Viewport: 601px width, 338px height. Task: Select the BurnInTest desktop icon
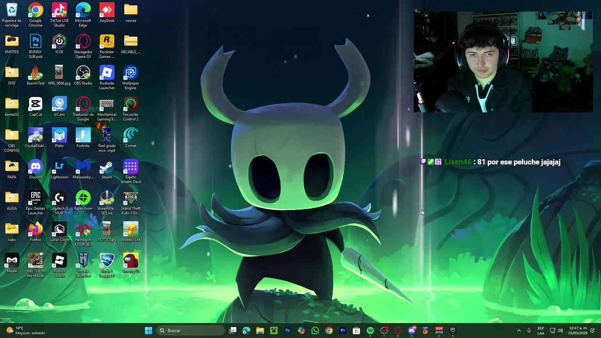[36, 76]
